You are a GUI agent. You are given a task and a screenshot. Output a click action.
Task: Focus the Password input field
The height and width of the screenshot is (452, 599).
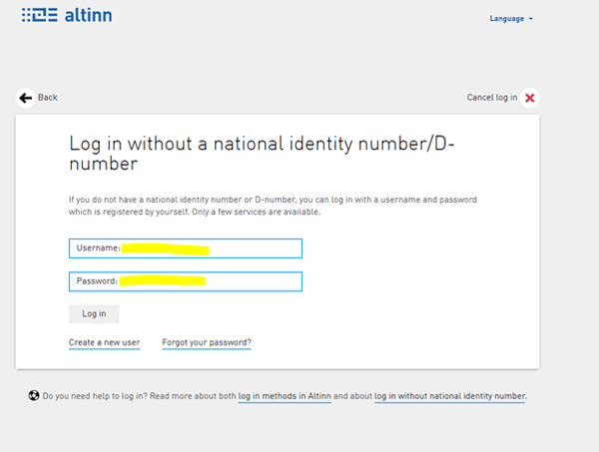pyautogui.click(x=250, y=281)
